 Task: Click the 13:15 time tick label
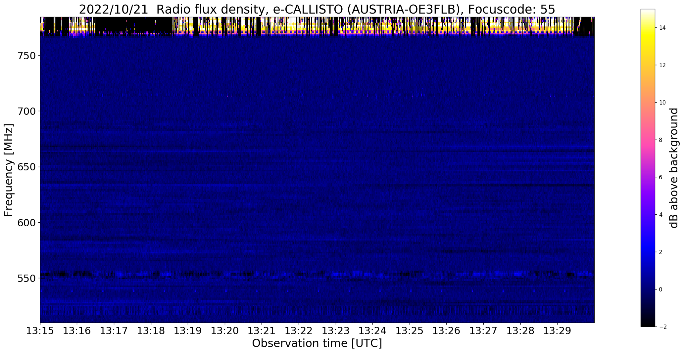pos(40,331)
